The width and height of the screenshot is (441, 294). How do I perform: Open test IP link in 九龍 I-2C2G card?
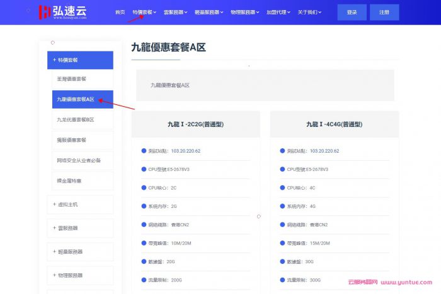(x=185, y=151)
